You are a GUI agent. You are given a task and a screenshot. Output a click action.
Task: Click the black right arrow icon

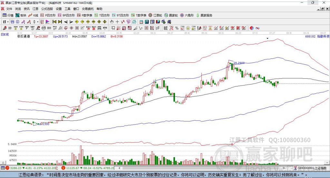click(x=71, y=22)
